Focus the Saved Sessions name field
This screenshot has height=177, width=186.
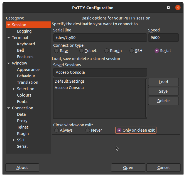tap(100, 72)
